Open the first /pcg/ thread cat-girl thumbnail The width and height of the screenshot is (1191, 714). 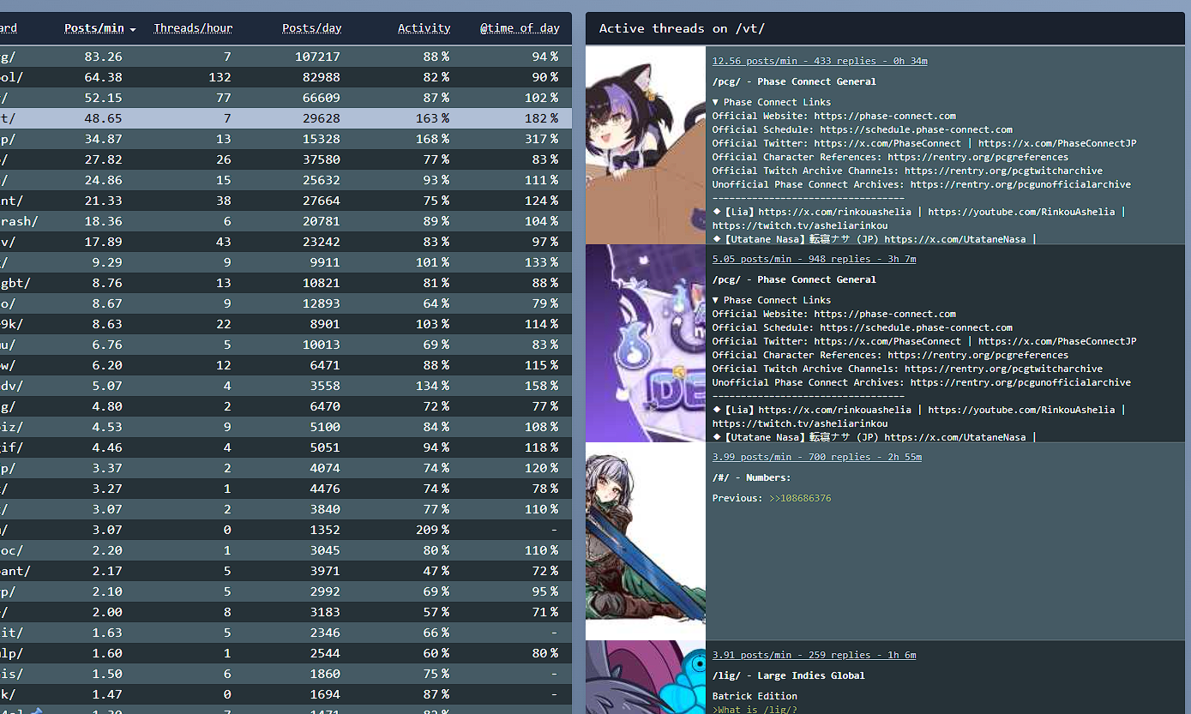646,145
